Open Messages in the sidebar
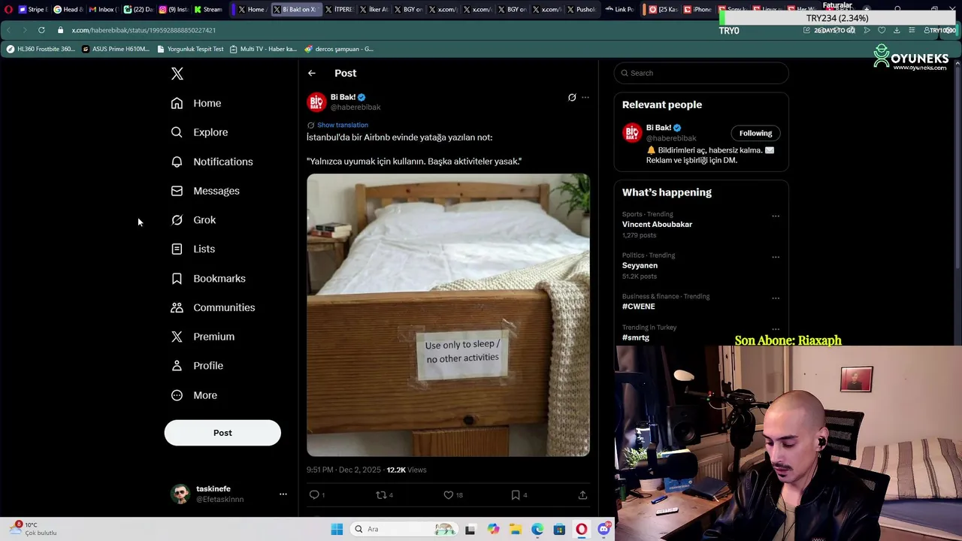 point(205,191)
